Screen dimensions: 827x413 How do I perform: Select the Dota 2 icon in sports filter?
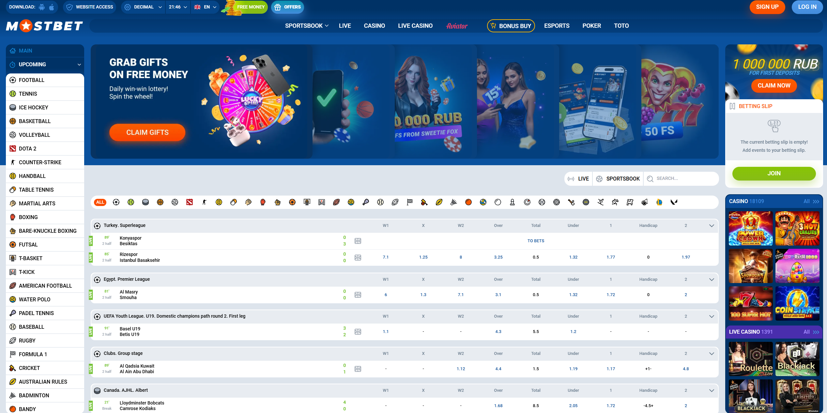pyautogui.click(x=190, y=202)
